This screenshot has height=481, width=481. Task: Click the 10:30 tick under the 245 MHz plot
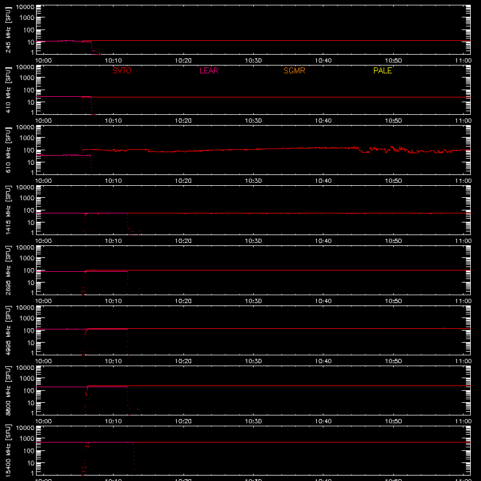[253, 61]
